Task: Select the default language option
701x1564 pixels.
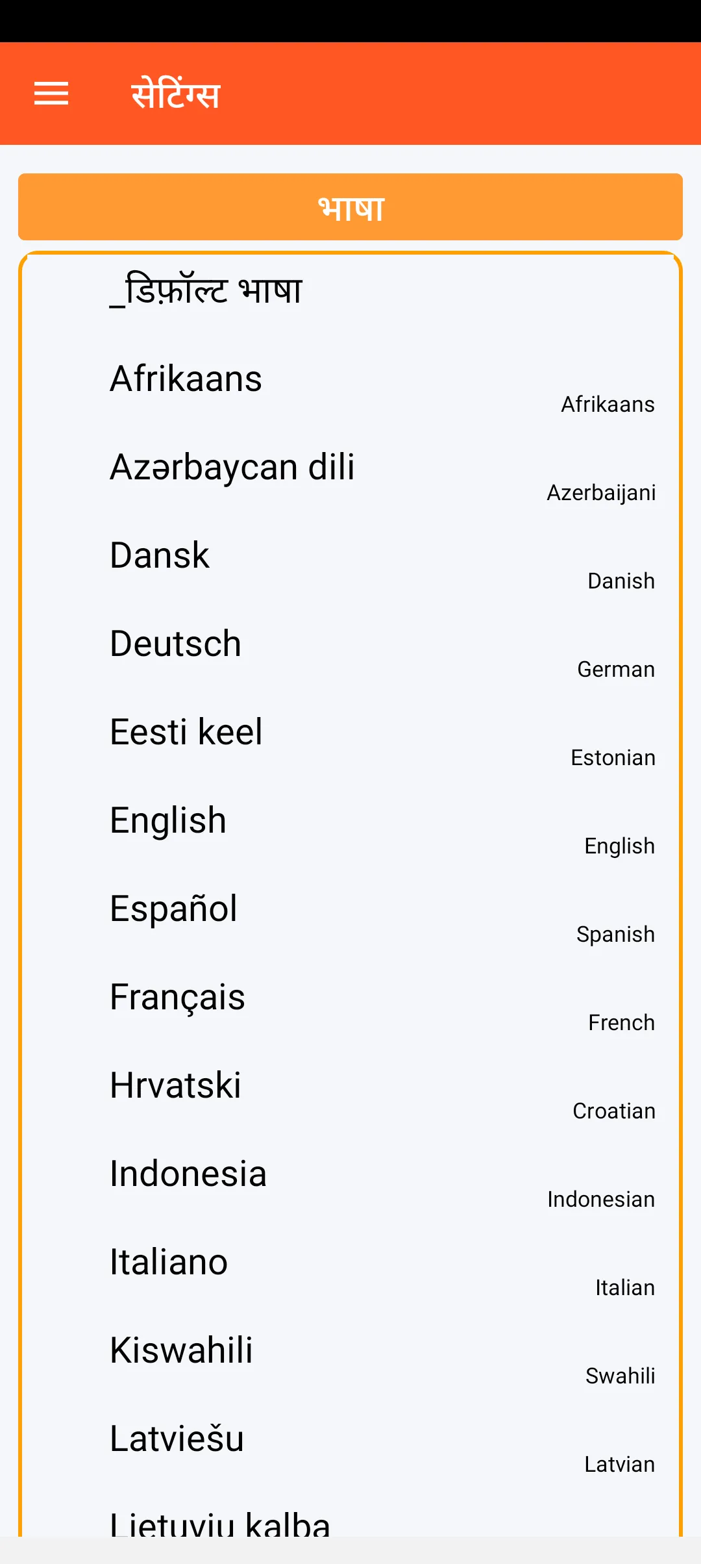Action: [206, 290]
